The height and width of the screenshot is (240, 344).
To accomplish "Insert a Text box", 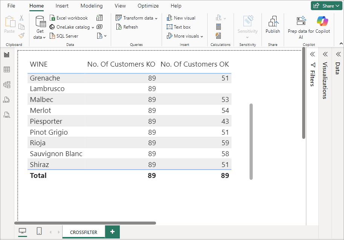I will point(179,27).
